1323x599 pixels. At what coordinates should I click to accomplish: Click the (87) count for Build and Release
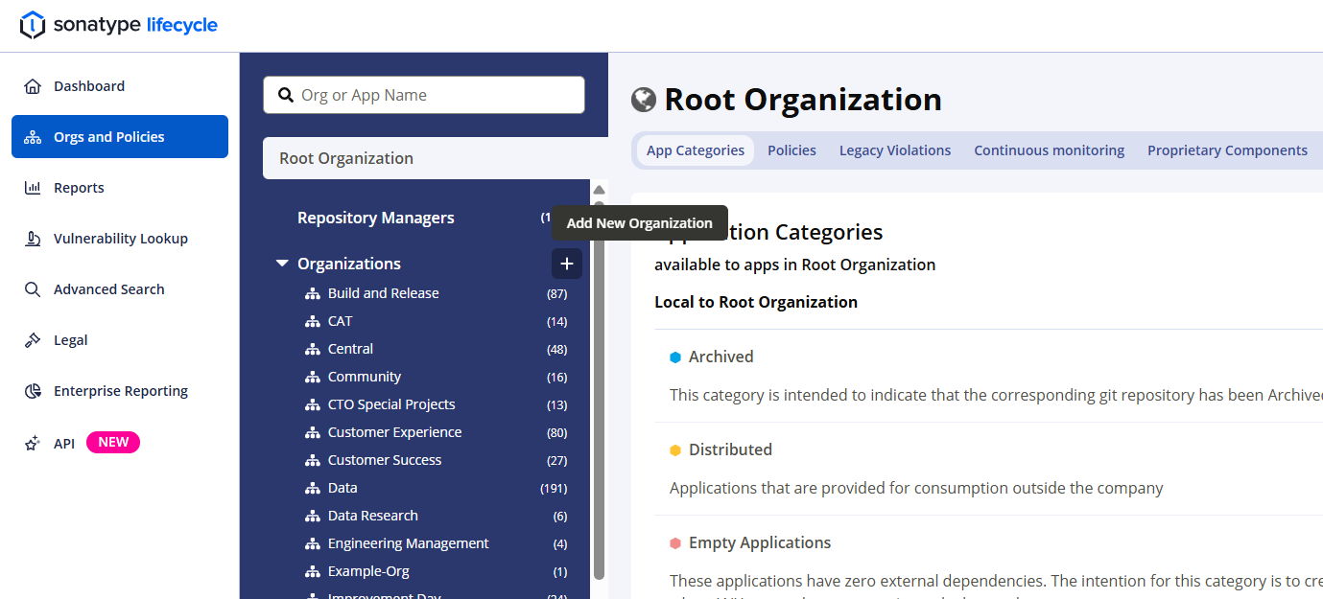coord(556,293)
